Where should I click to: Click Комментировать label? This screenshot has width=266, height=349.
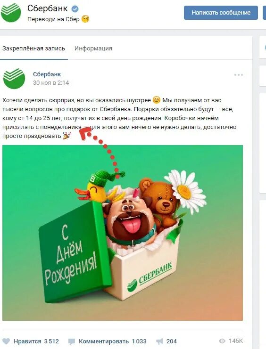(104, 341)
